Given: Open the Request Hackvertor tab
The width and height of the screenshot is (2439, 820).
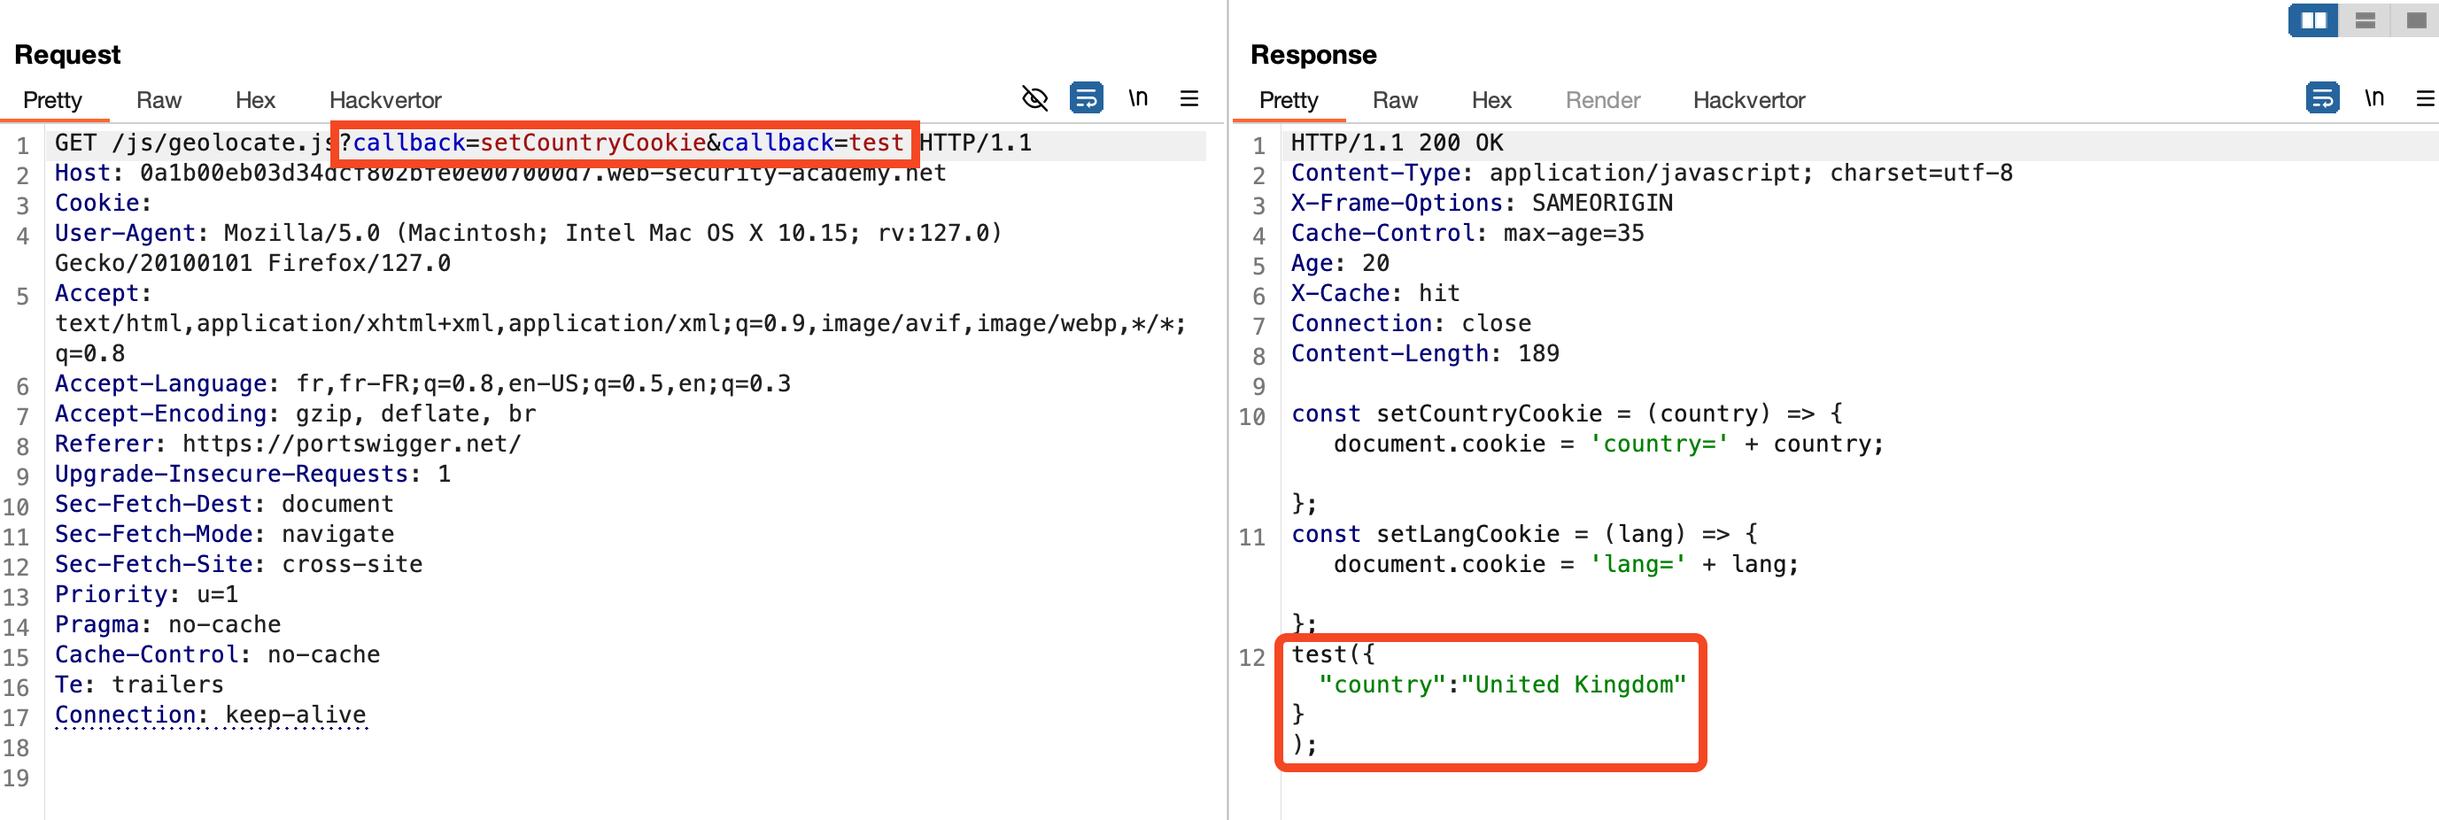Looking at the screenshot, I should click(384, 100).
